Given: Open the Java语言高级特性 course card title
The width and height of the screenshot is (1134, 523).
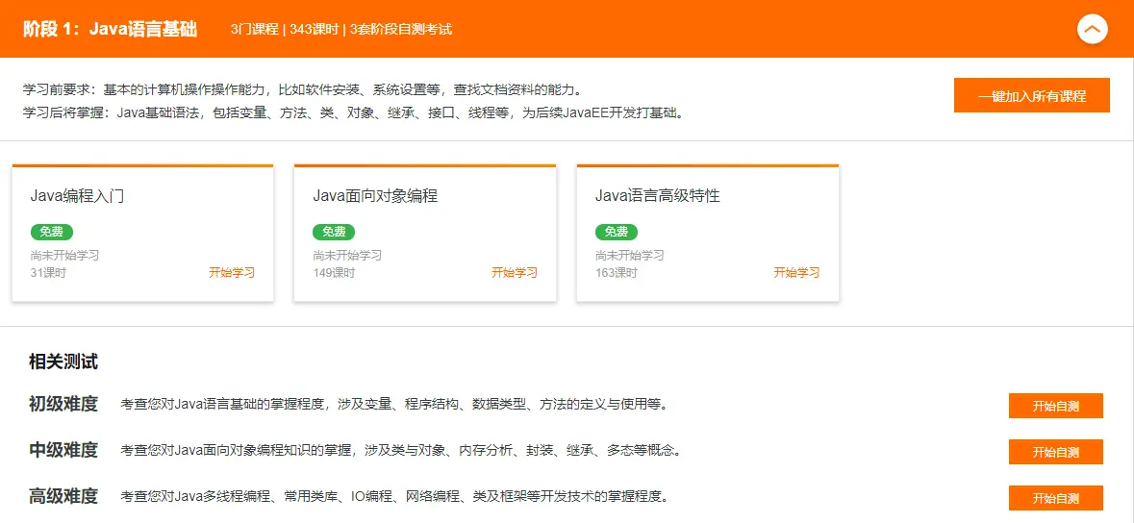Looking at the screenshot, I should click(657, 196).
